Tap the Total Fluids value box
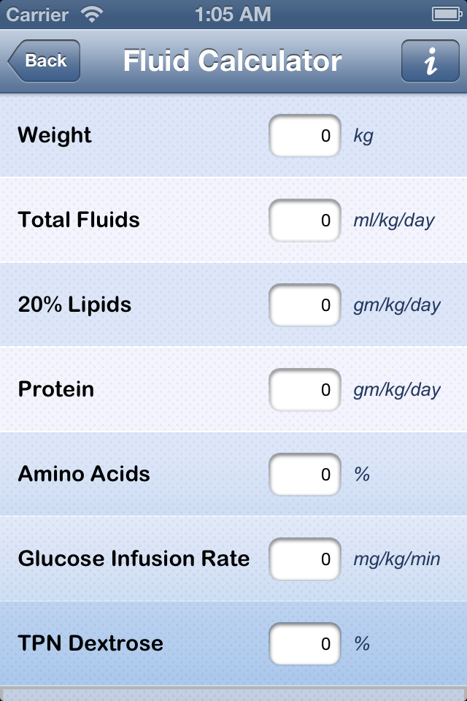This screenshot has height=701, width=467. point(304,221)
